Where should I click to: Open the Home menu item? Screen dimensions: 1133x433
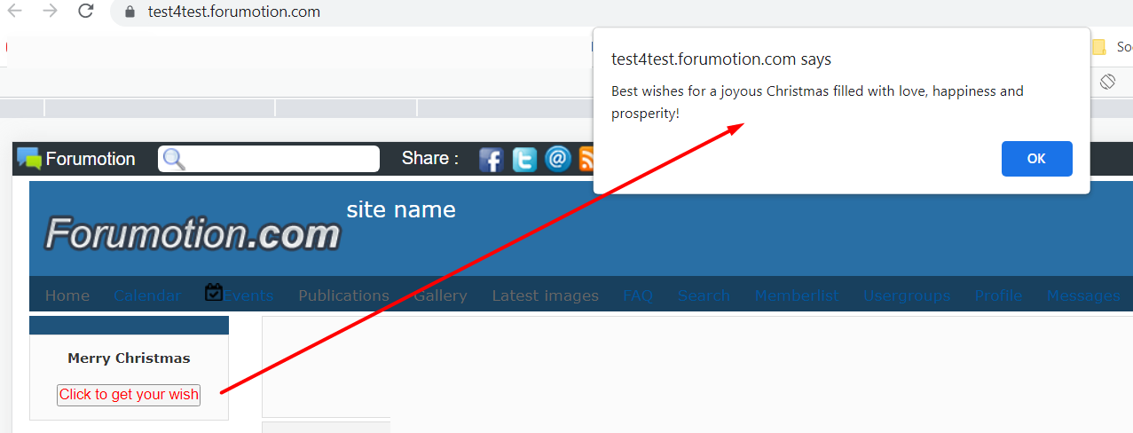point(67,296)
